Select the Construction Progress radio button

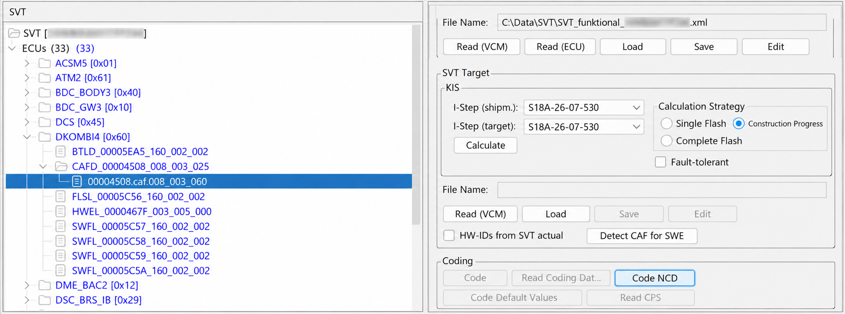[739, 124]
